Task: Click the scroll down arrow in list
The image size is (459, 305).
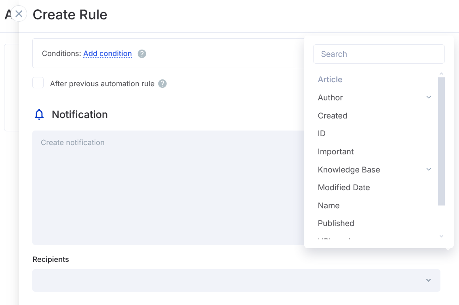Action: 441,236
